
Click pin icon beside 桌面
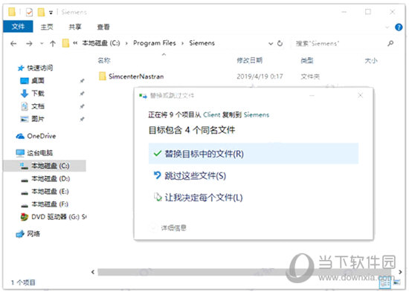pyautogui.click(x=82, y=81)
